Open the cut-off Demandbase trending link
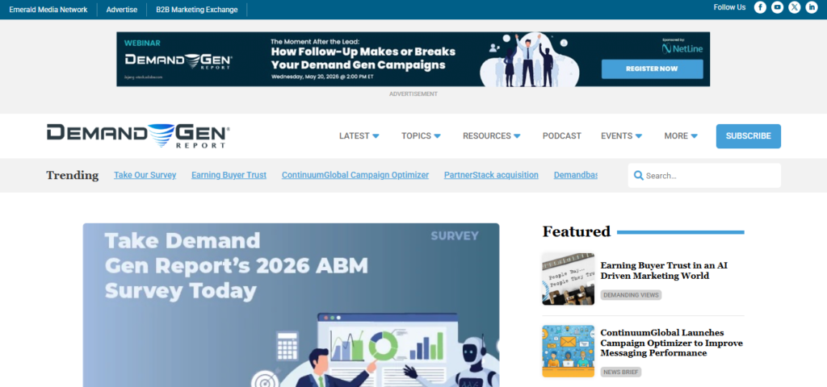Image resolution: width=827 pixels, height=387 pixels. [575, 175]
